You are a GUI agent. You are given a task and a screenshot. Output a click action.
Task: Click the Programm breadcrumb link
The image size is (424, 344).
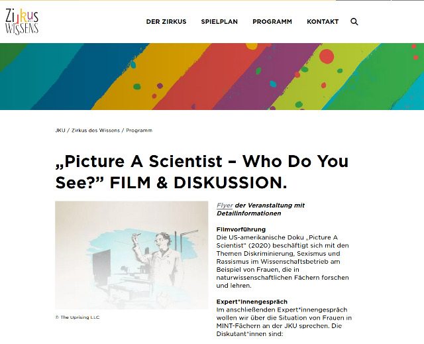click(x=139, y=131)
